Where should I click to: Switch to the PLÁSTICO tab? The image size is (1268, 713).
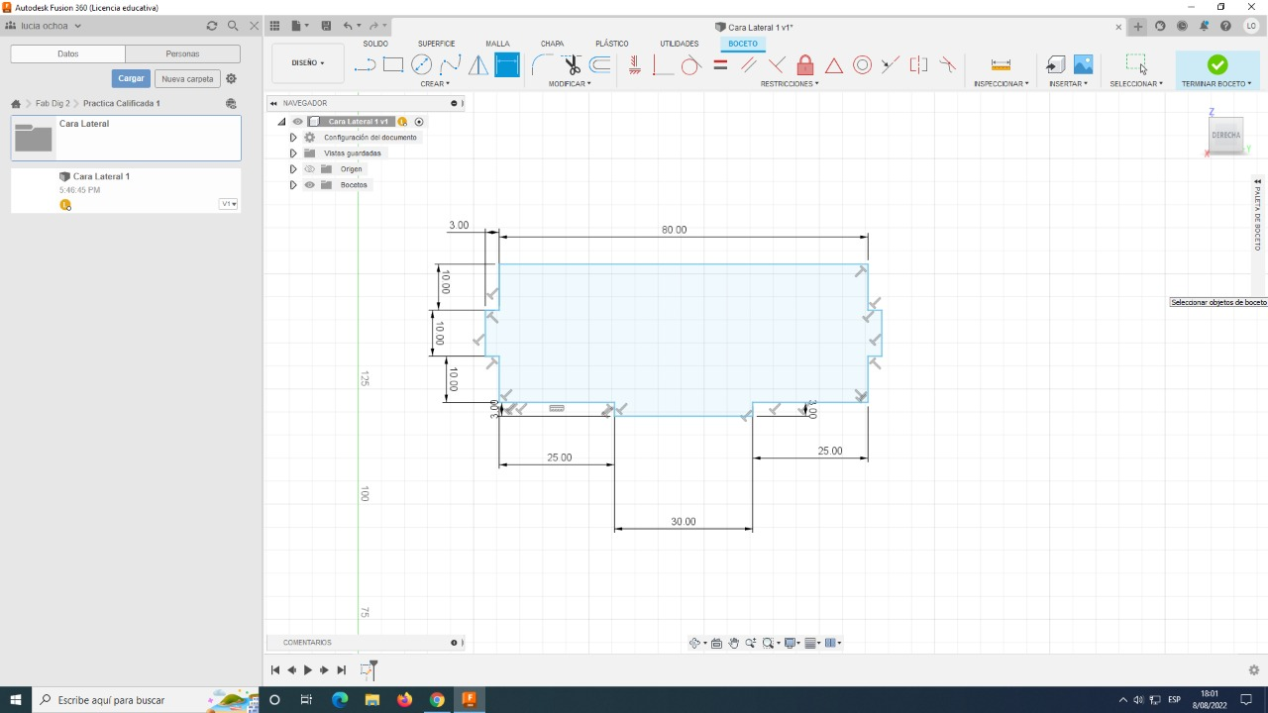tap(612, 44)
